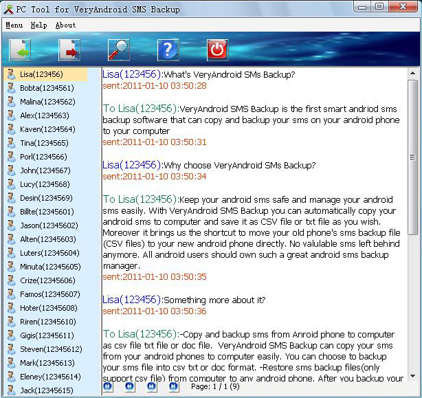Viewport: 422px width, 398px height.
Task: Open the search magnifier tool
Action: (x=119, y=50)
